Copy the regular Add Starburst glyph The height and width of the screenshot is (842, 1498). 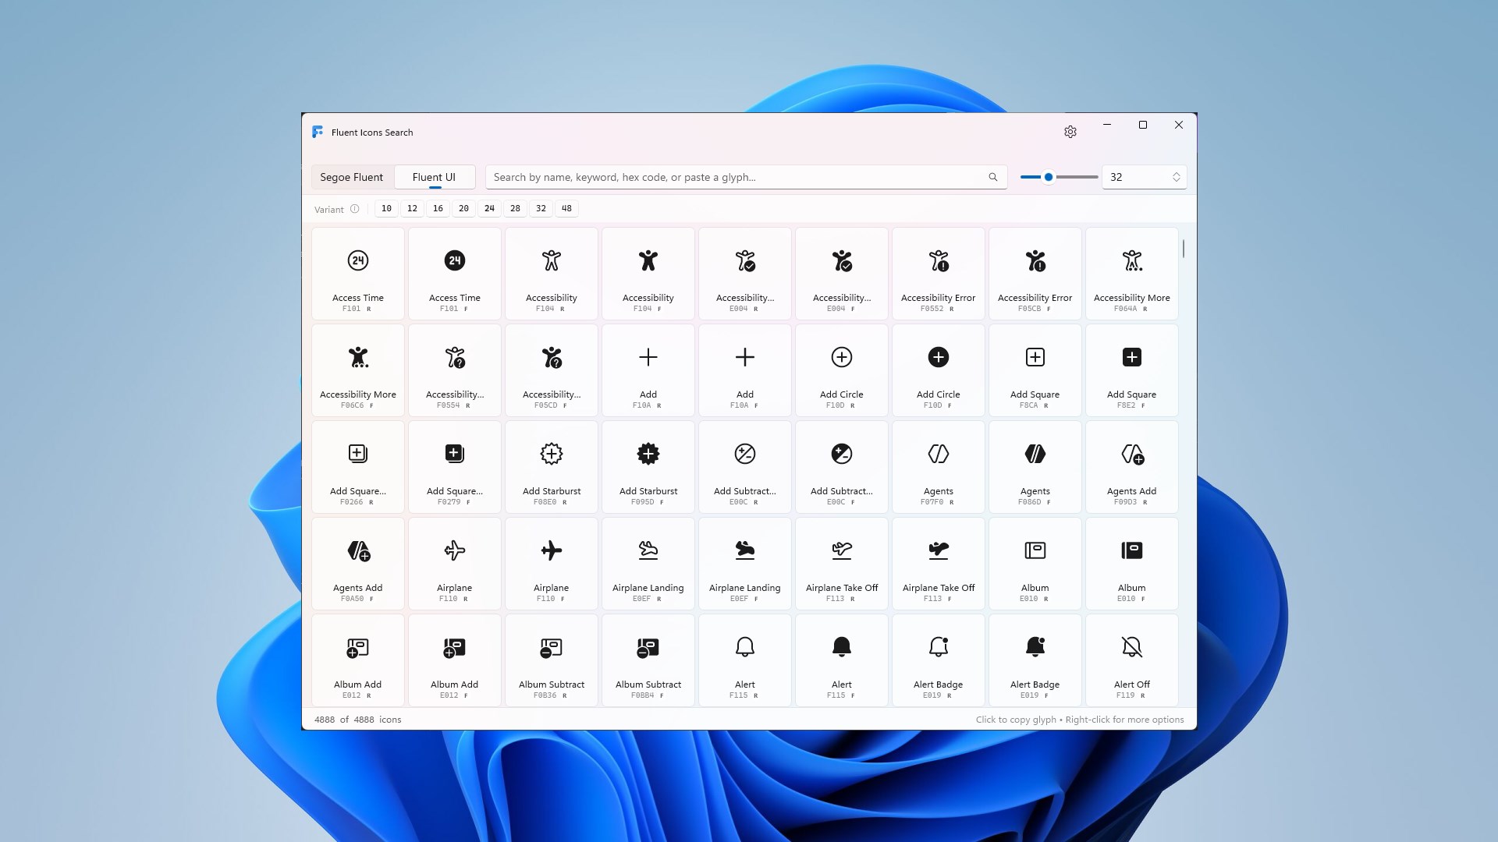pyautogui.click(x=552, y=467)
